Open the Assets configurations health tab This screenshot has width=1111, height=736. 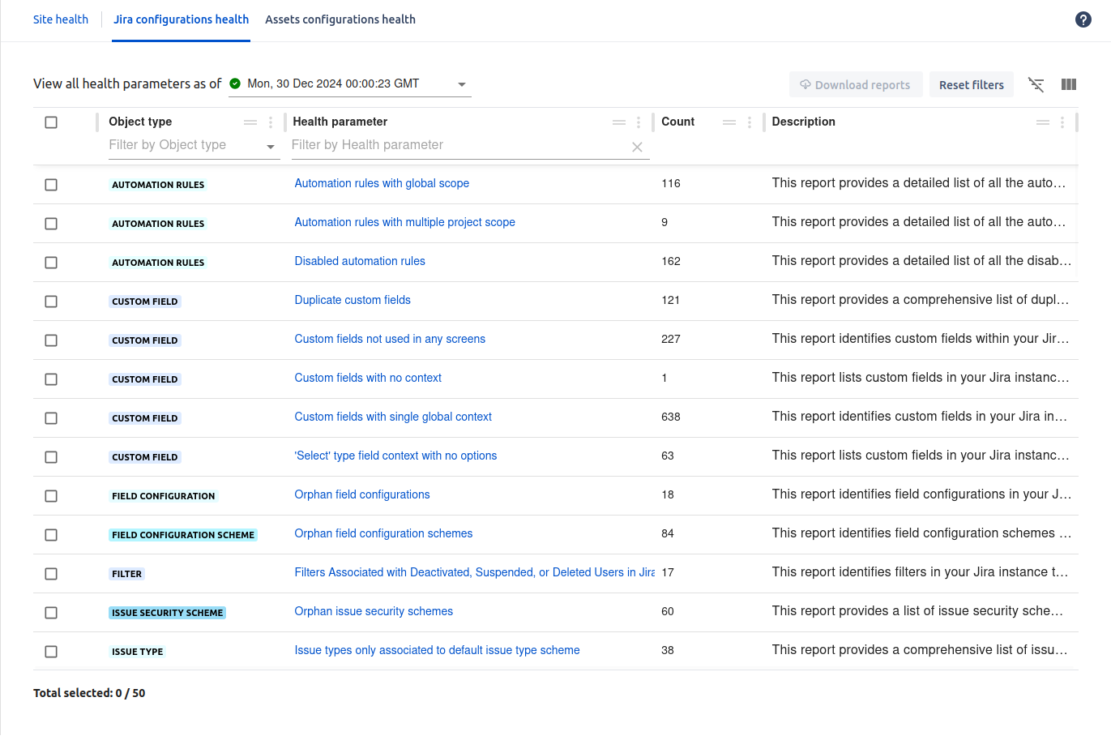pos(340,19)
